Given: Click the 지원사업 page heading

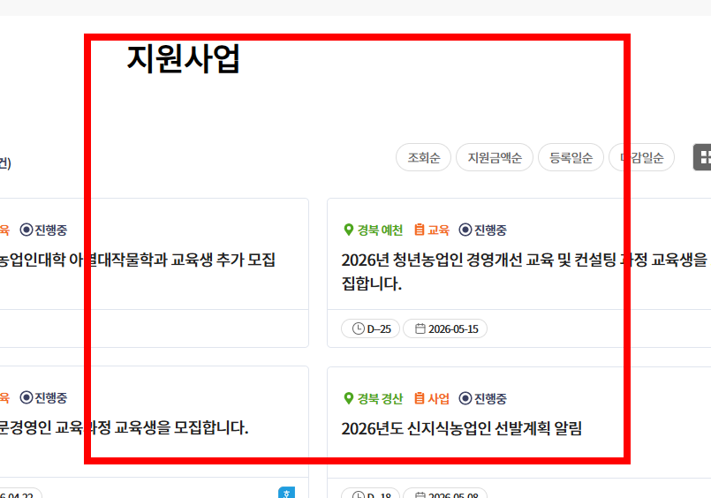Looking at the screenshot, I should tap(183, 58).
